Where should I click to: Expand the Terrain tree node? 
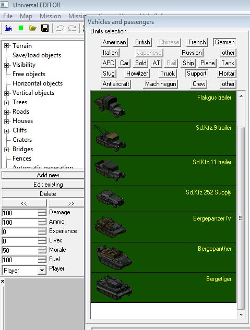[7, 46]
